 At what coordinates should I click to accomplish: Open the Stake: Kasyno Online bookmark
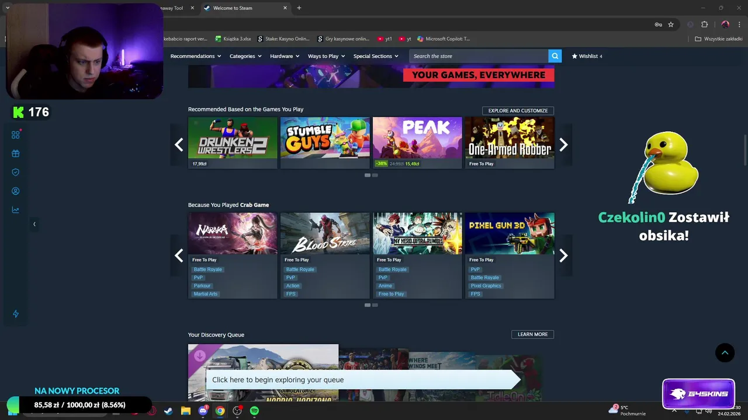click(283, 39)
